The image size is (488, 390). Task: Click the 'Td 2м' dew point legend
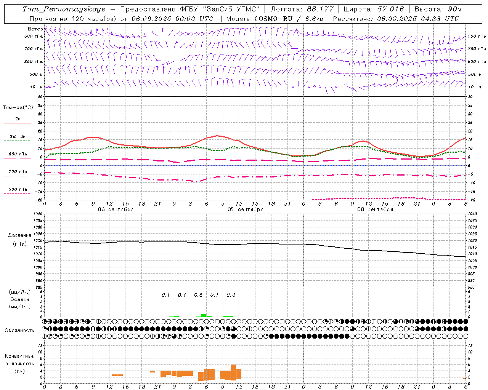click(18, 136)
